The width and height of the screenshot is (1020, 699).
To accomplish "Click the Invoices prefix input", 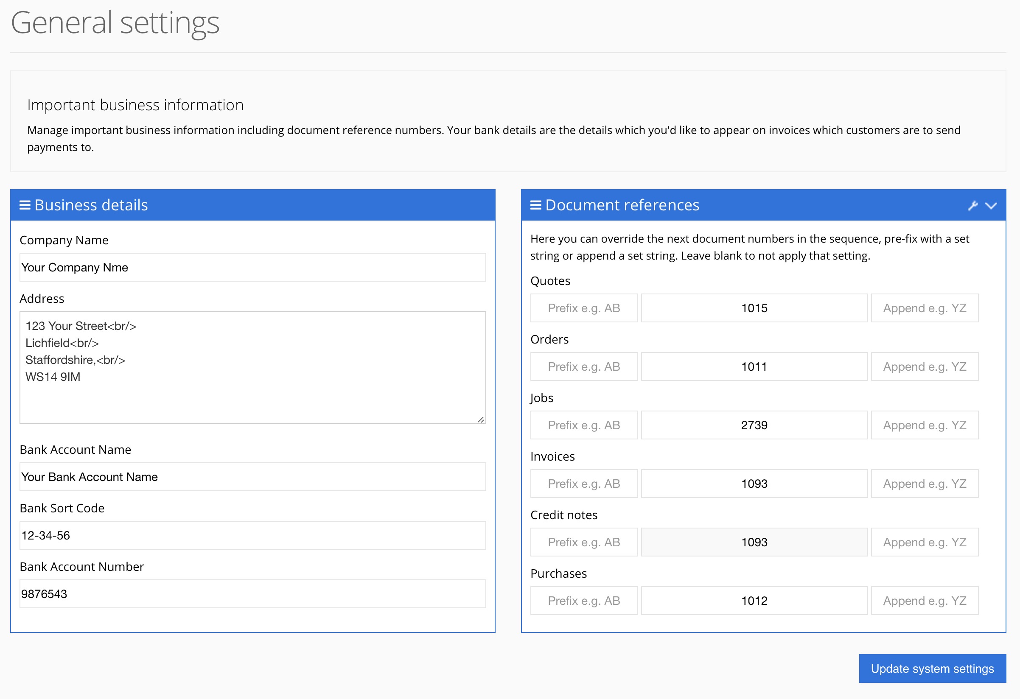I will point(583,484).
